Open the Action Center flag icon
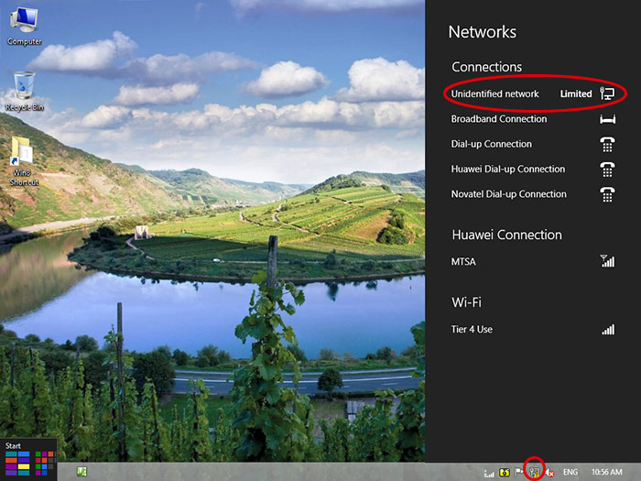Viewport: 641px width, 481px height. click(519, 473)
